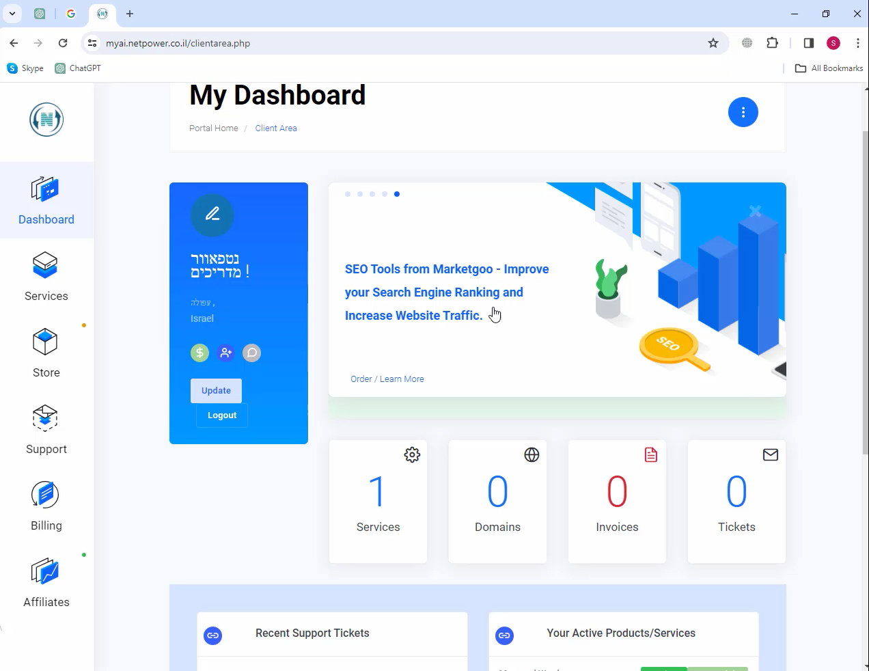Open the Billing section icon
The width and height of the screenshot is (869, 671).
46,495
